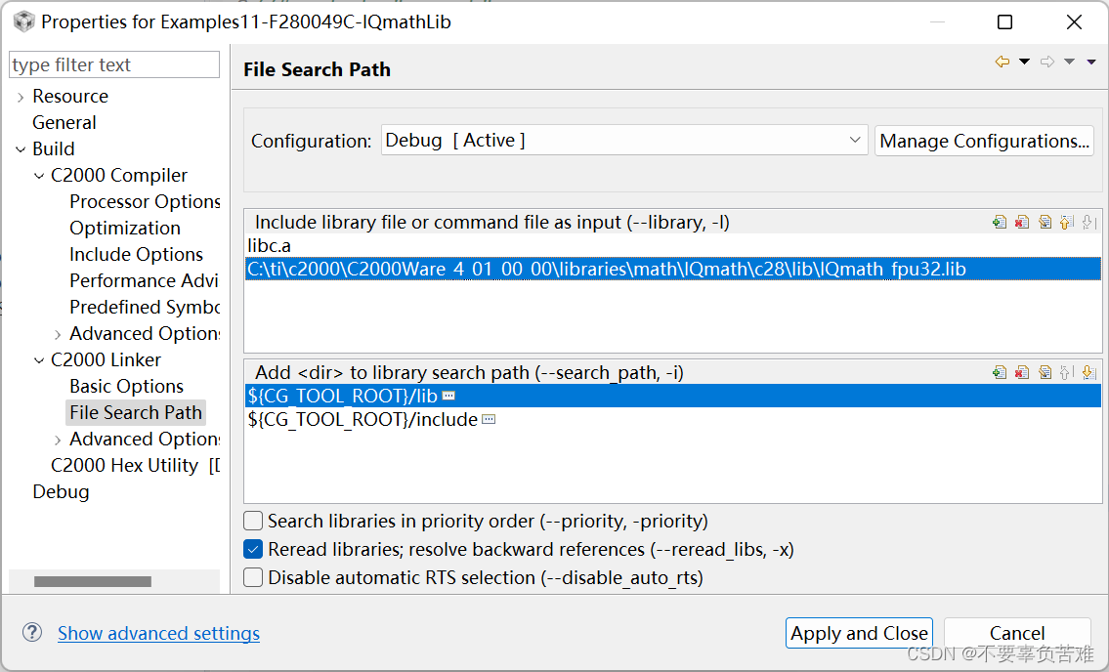Click the Add icon for the library search path
The height and width of the screenshot is (672, 1109).
pyautogui.click(x=1000, y=372)
